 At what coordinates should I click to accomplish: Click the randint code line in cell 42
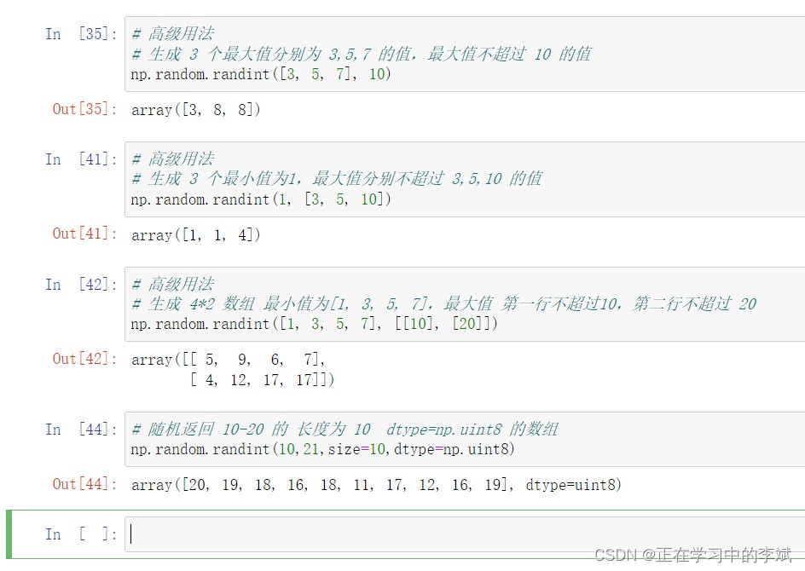[x=314, y=325]
